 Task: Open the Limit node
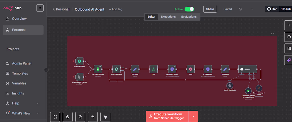pyautogui.click(x=153, y=69)
